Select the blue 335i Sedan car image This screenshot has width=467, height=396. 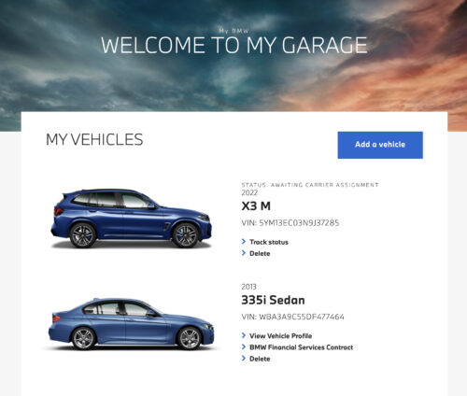(131, 323)
